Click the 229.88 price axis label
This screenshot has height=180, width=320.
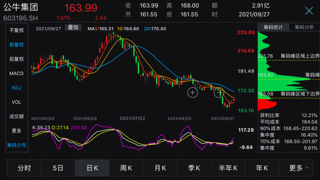pos(246,32)
